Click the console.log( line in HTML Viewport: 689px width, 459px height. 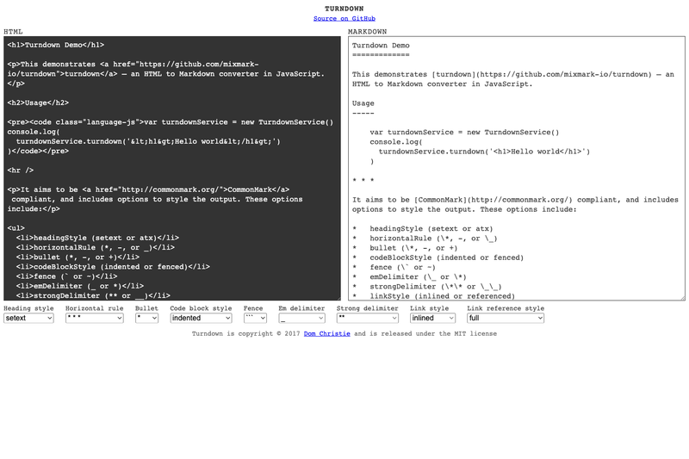(34, 132)
